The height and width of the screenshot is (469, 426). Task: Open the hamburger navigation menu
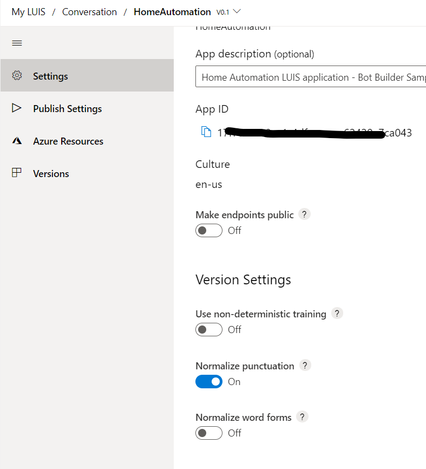click(17, 43)
